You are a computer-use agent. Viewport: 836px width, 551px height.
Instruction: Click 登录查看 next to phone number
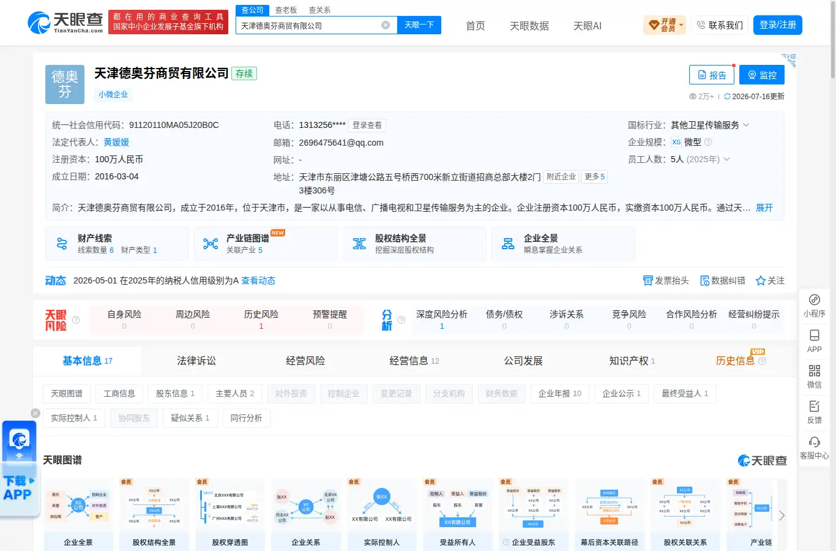coord(367,125)
